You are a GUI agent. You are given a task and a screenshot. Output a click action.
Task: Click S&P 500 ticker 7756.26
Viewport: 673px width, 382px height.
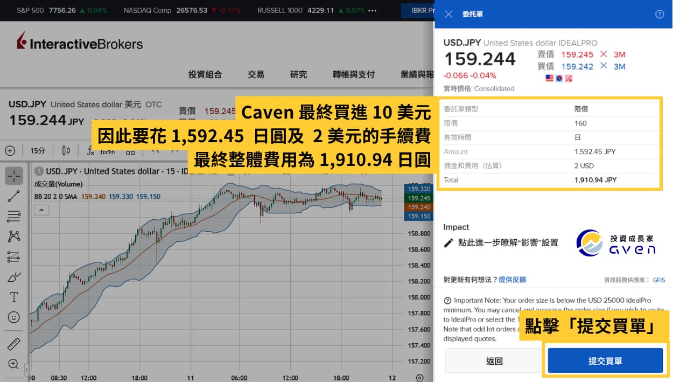62,10
